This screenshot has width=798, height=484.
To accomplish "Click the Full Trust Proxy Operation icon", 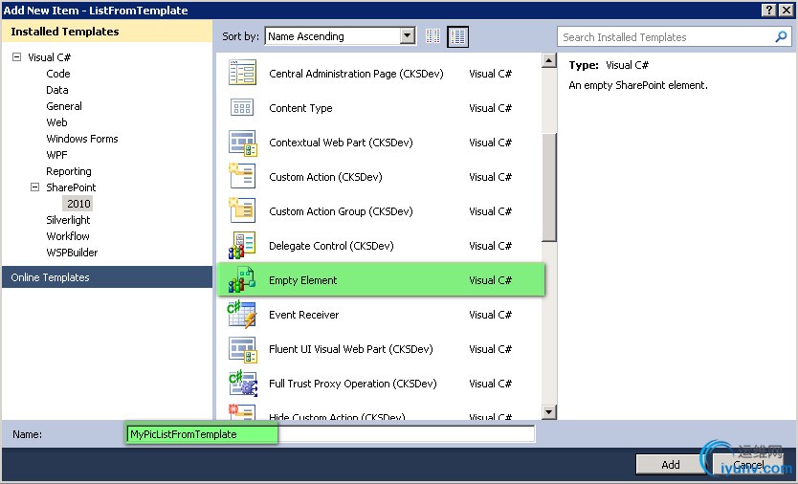I will point(243,384).
